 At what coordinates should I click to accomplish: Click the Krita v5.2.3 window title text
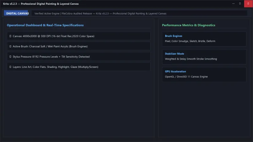click(x=41, y=4)
